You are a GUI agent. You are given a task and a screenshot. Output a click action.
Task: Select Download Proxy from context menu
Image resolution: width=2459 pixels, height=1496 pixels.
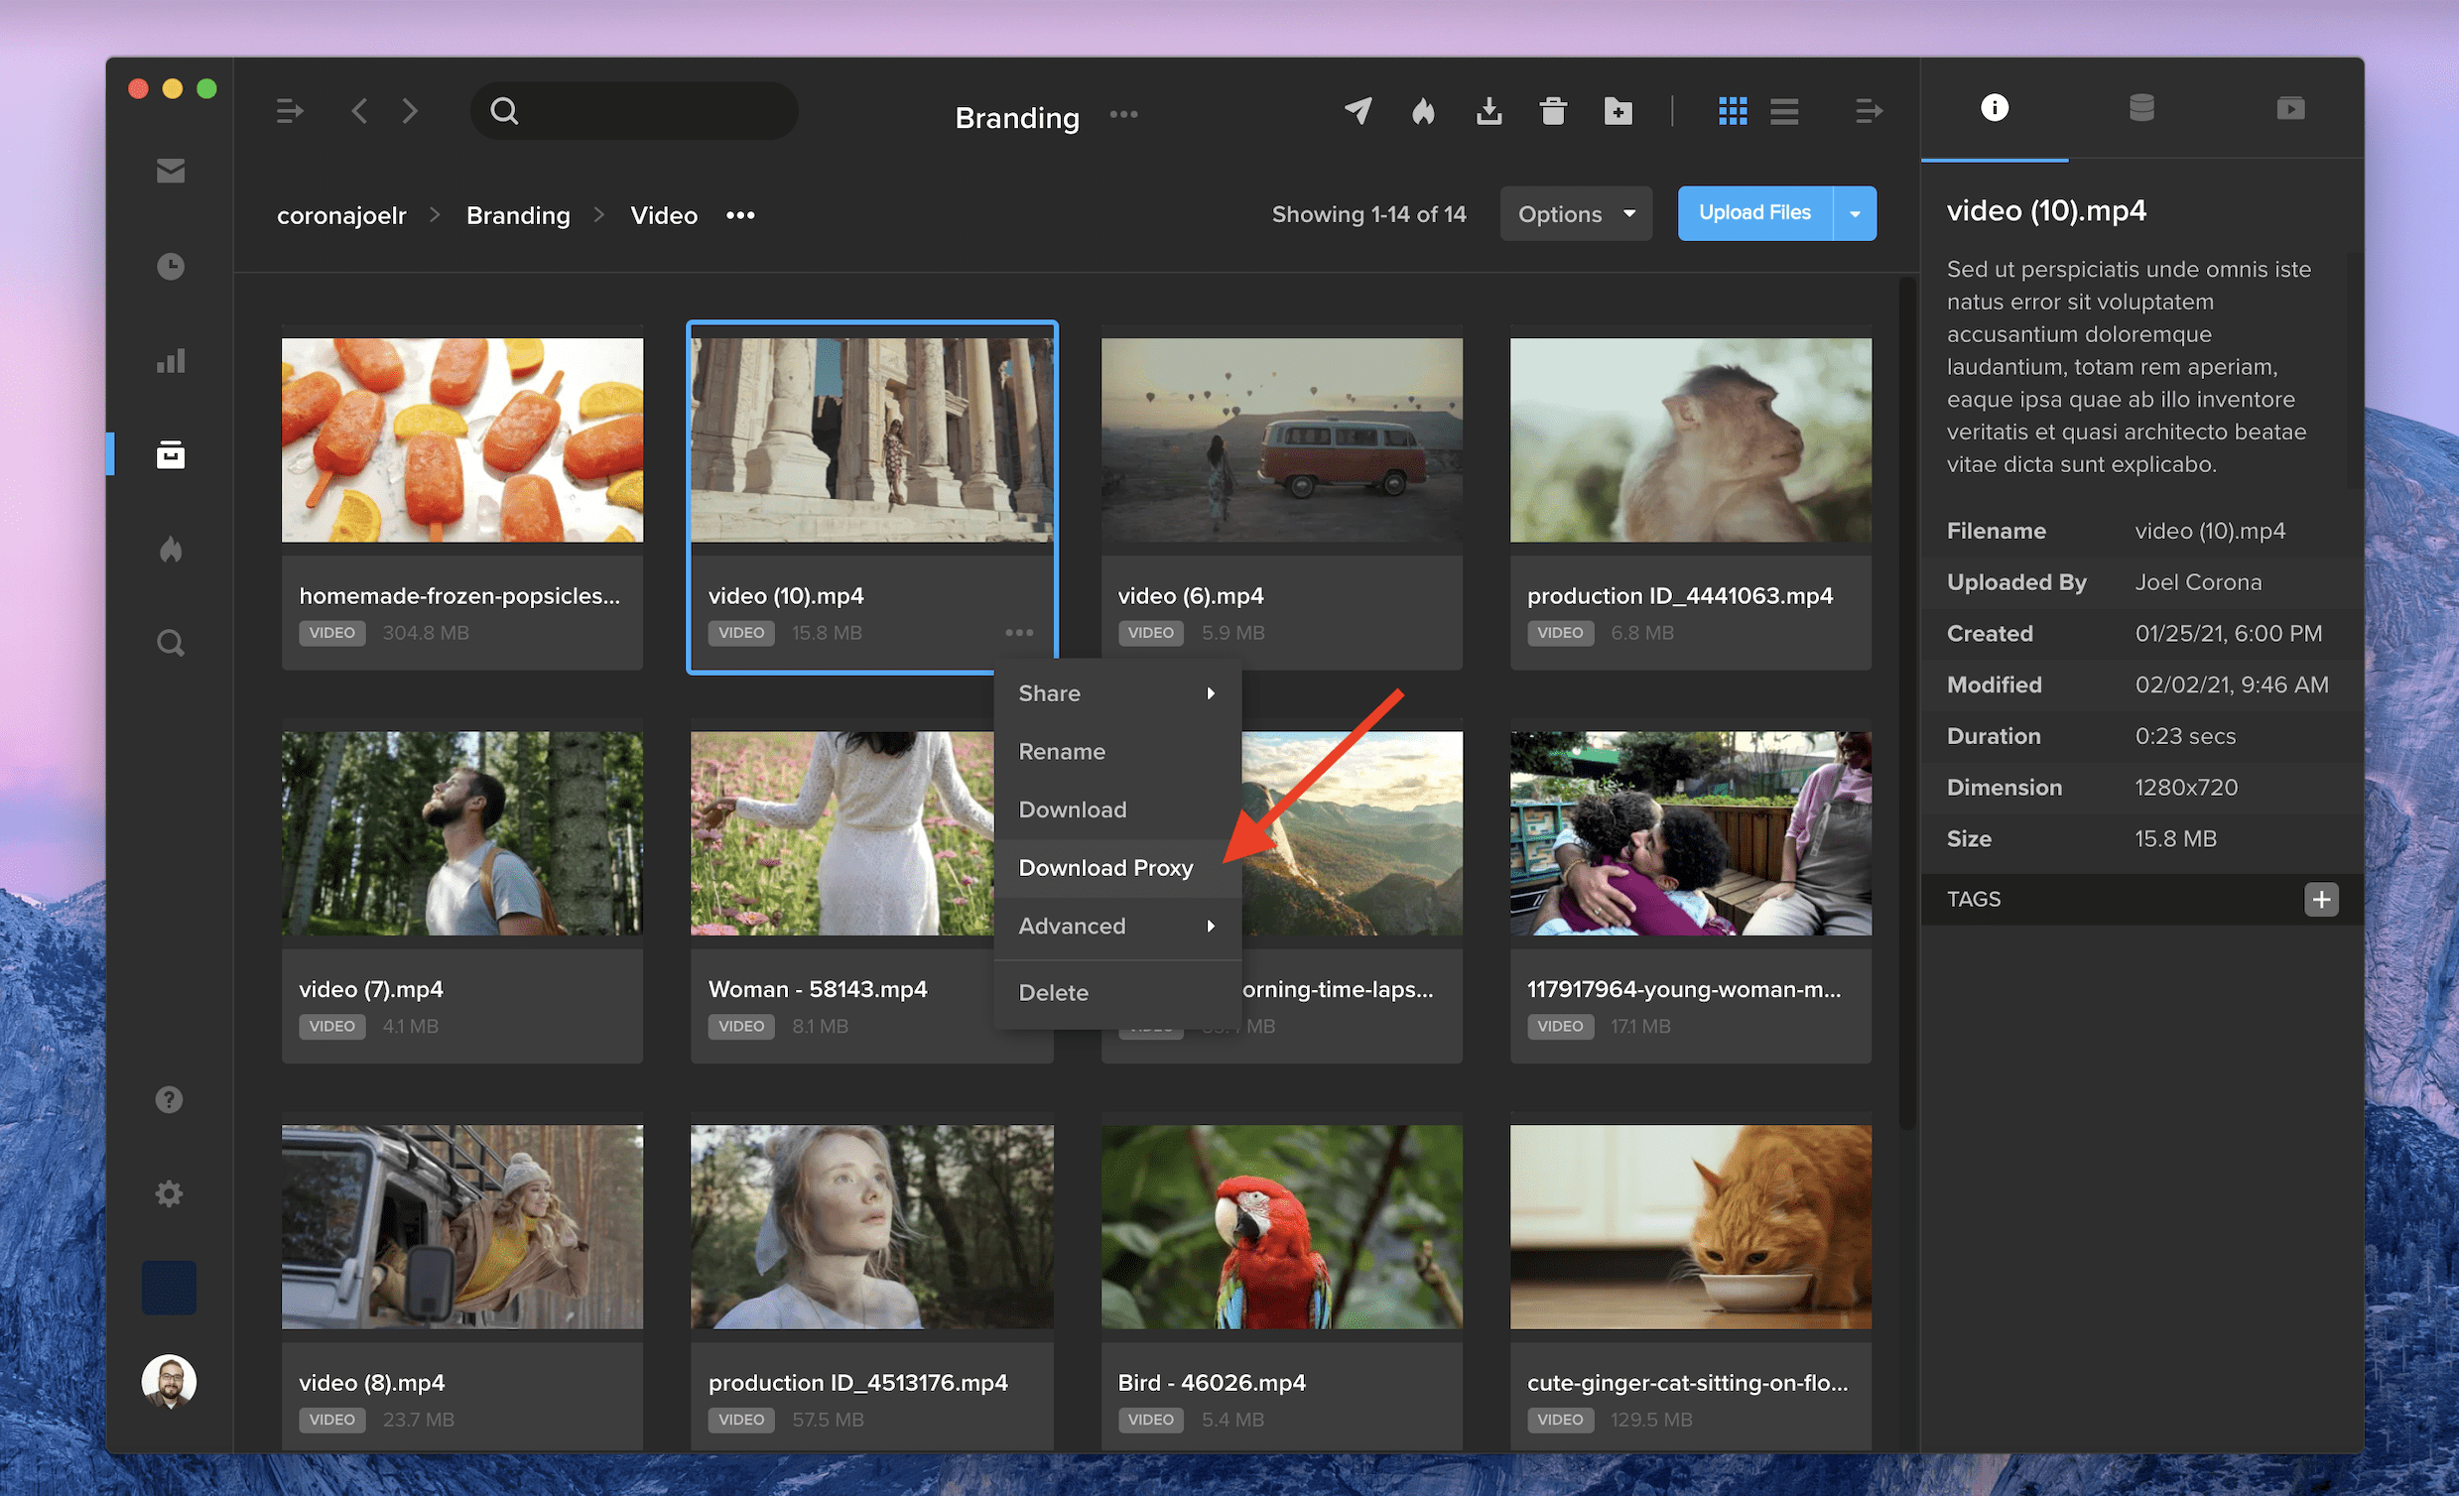pos(1105,868)
